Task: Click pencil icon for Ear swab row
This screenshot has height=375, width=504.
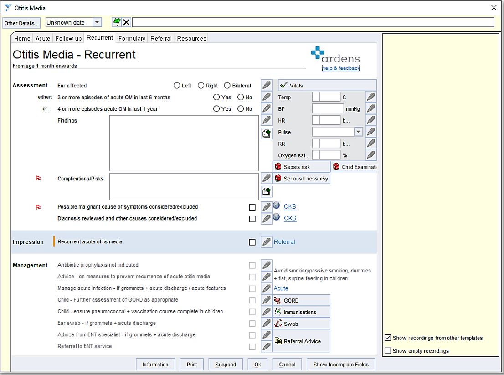Action: tap(267, 323)
